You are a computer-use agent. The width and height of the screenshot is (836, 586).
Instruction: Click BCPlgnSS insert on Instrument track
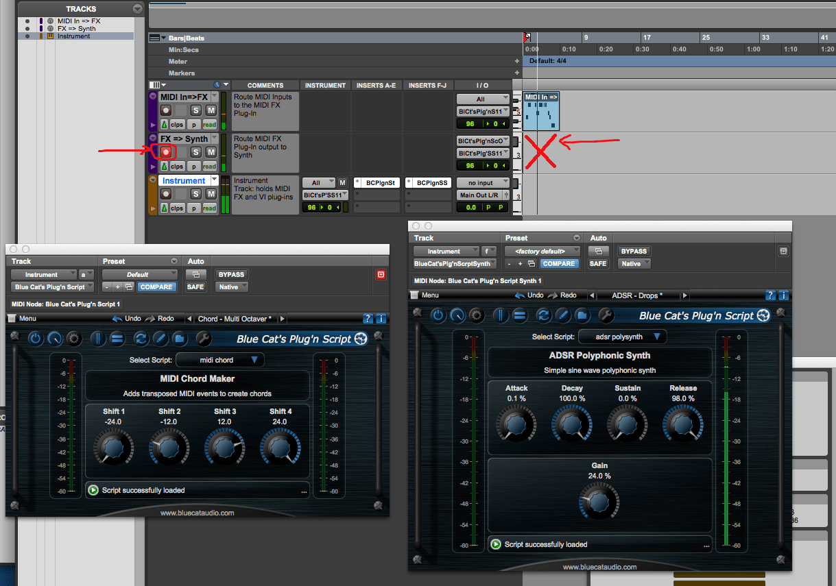(429, 183)
